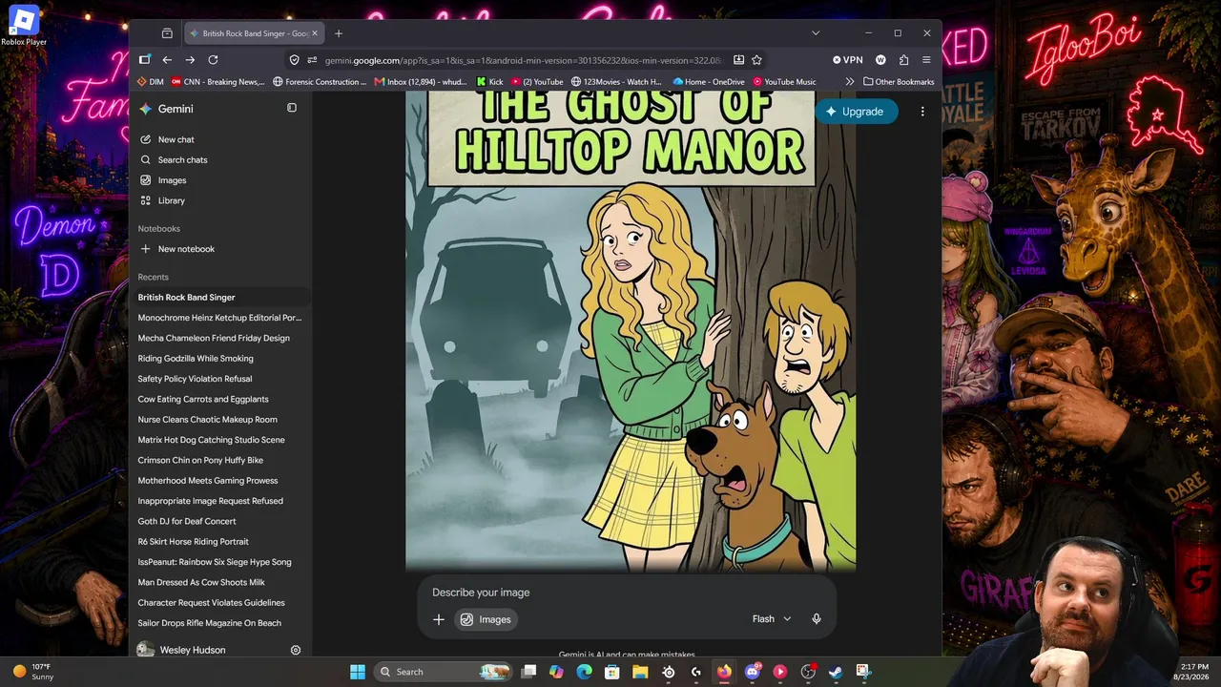
Task: Open Monochrome Heinz Ketchup Editorial chat
Action: [x=220, y=318]
